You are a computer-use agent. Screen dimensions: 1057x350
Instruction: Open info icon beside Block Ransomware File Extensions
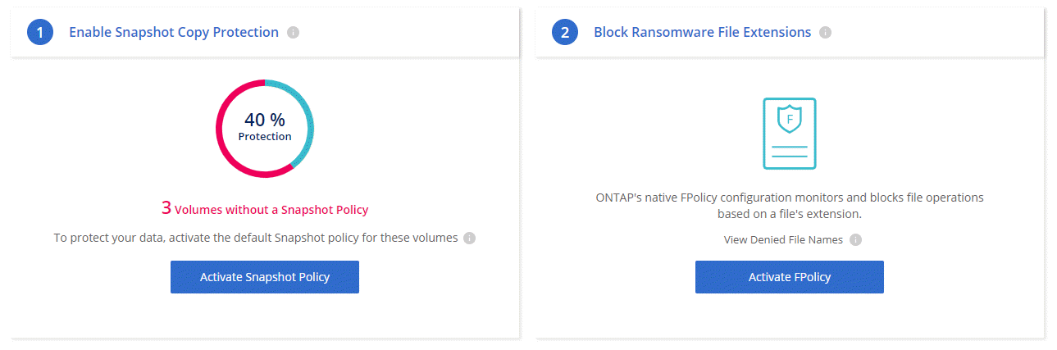point(825,33)
